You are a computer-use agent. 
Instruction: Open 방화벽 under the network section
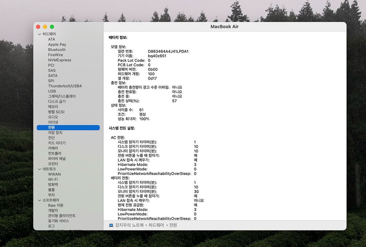[53, 185]
